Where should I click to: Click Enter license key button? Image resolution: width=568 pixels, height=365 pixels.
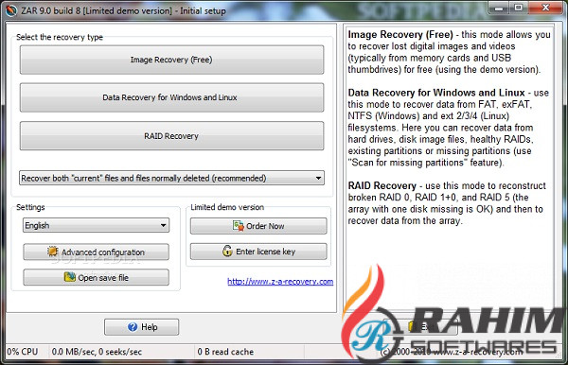tap(258, 252)
